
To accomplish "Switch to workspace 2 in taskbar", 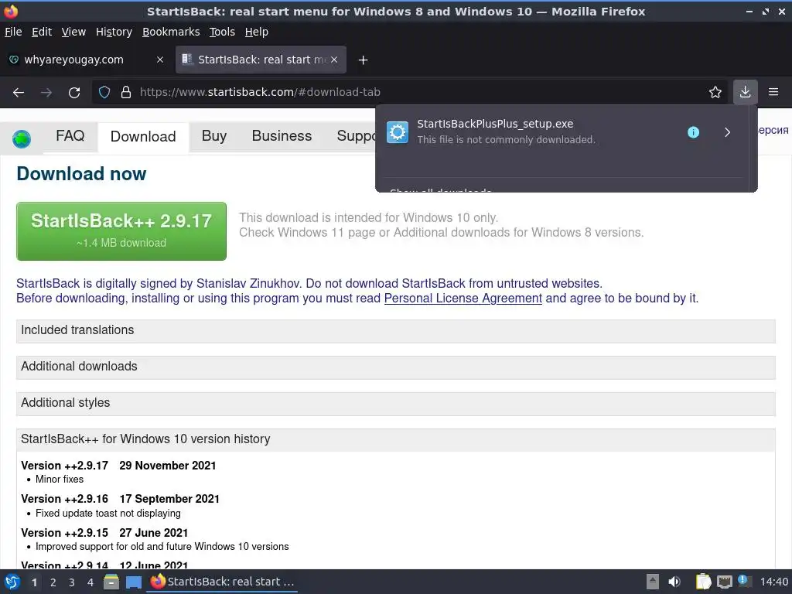I will [53, 582].
